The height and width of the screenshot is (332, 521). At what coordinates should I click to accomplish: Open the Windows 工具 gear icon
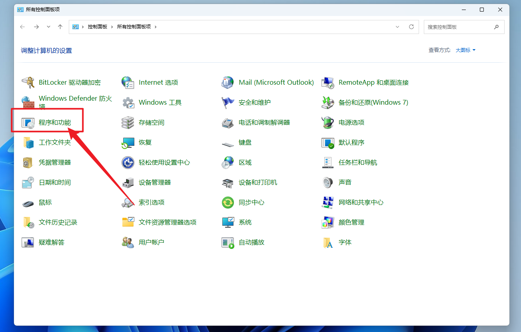tap(128, 103)
